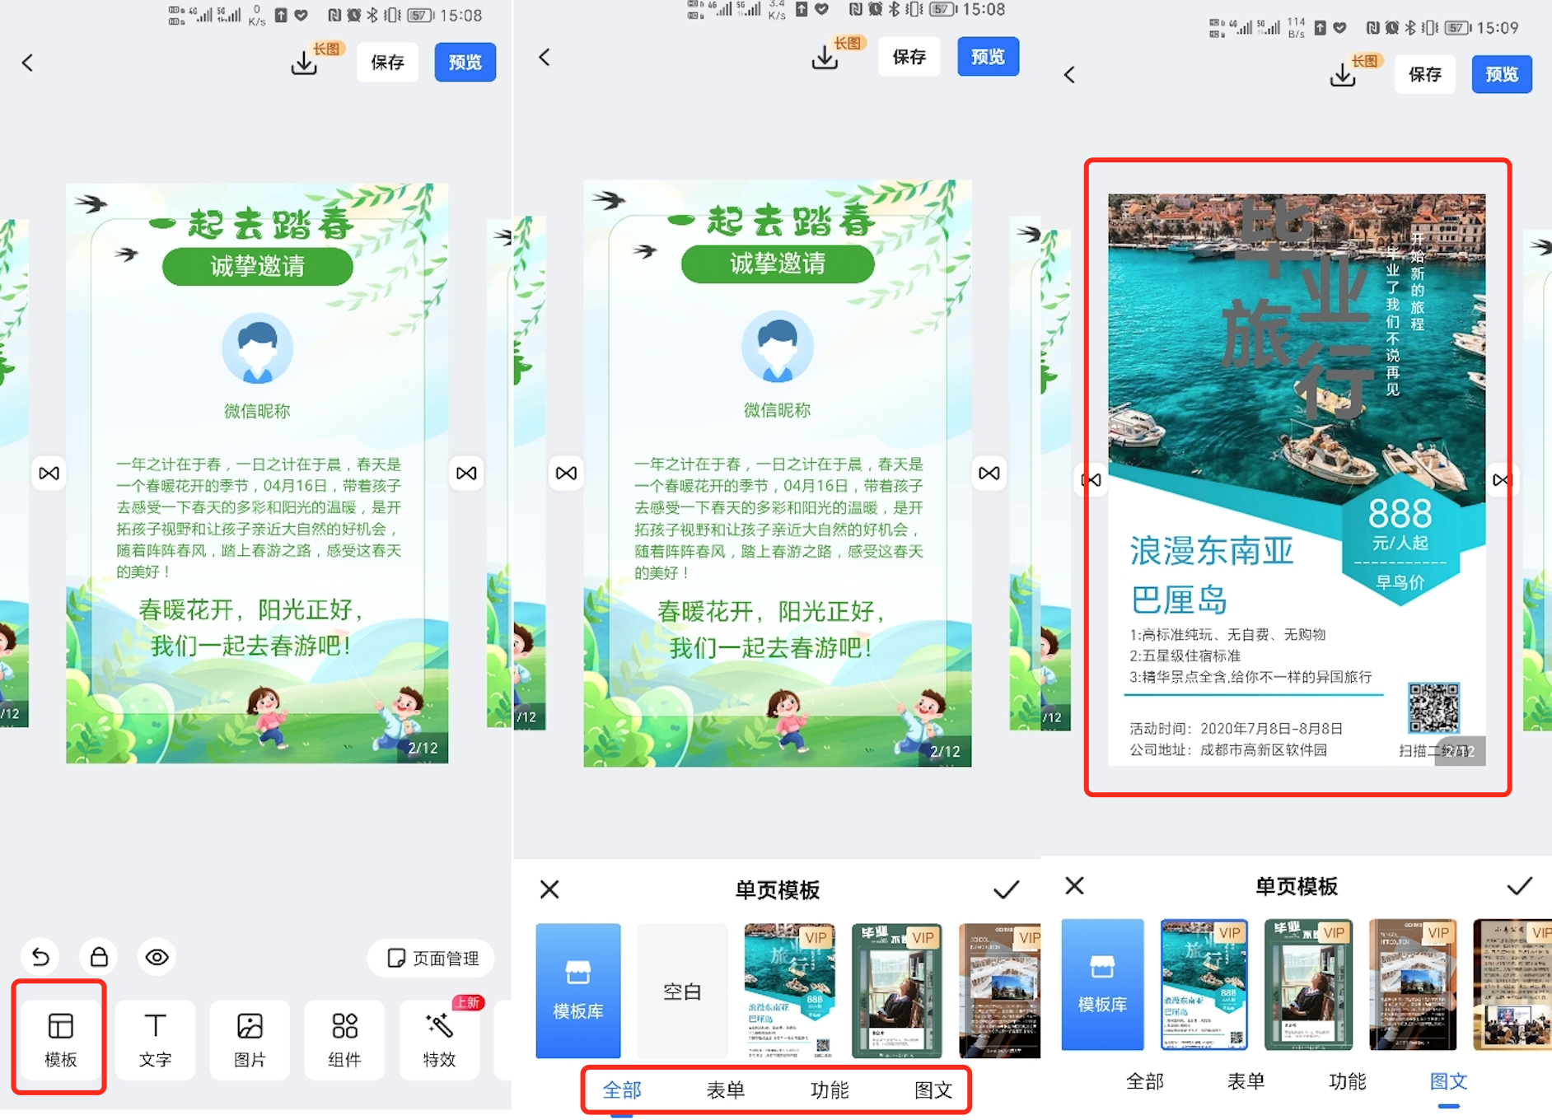Screen dimensions: 1552x1120
Task: Choose the 空白 blank template
Action: (682, 991)
